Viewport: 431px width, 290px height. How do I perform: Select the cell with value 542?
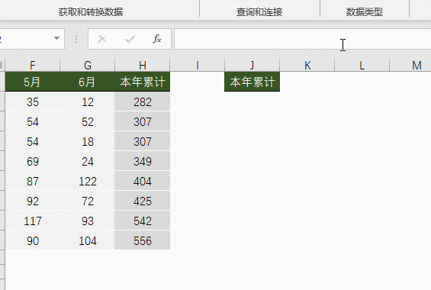point(143,221)
